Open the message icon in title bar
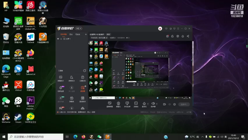This screenshot has width=248, height=140. point(166,29)
